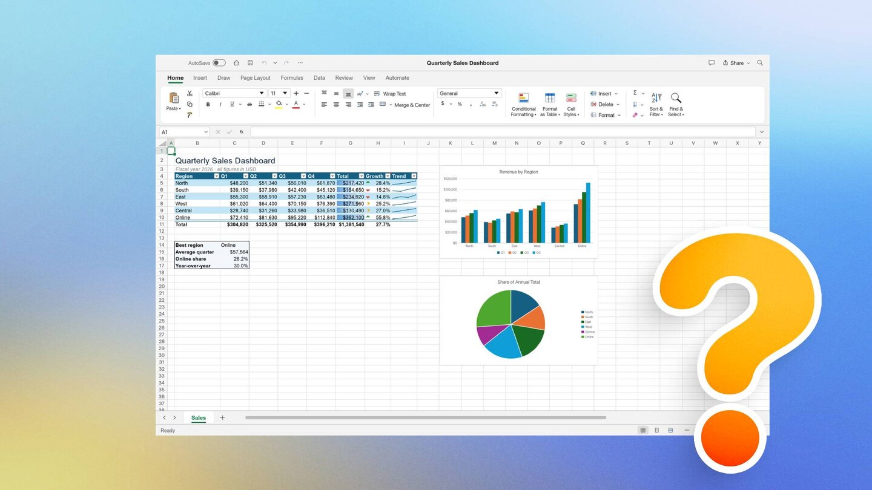Click Wrap Text button
The height and width of the screenshot is (490, 872).
click(389, 94)
